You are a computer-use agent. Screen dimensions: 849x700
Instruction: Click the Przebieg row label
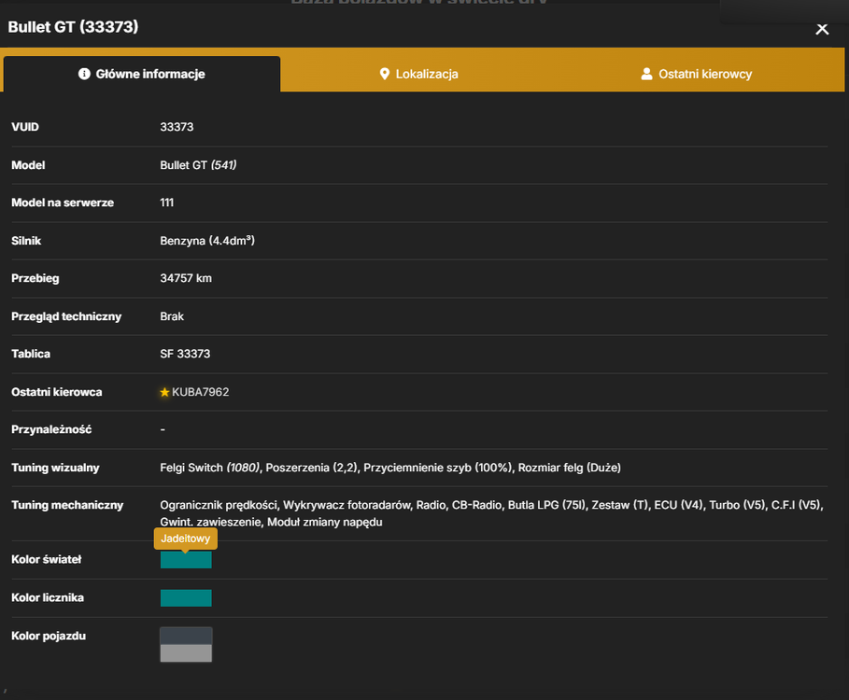35,278
